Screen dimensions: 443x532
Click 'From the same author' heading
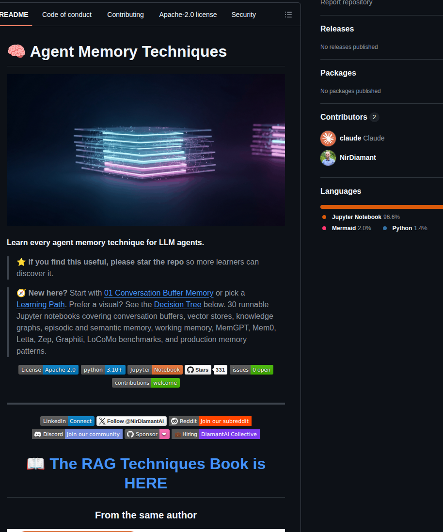146,516
